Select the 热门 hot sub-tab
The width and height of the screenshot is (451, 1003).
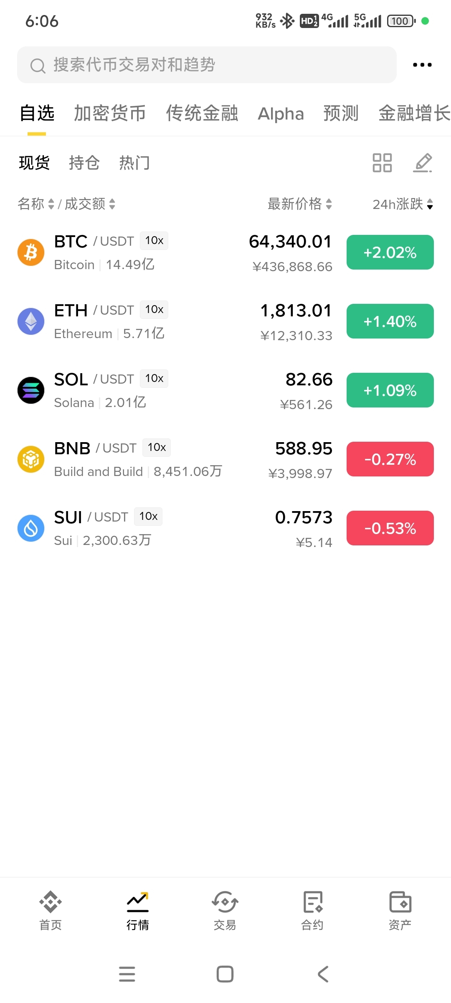134,163
